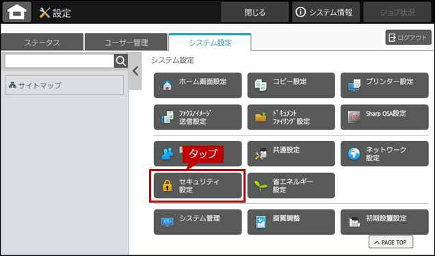435x256 pixels.
Task: Open 共通設定
Action: point(291,153)
